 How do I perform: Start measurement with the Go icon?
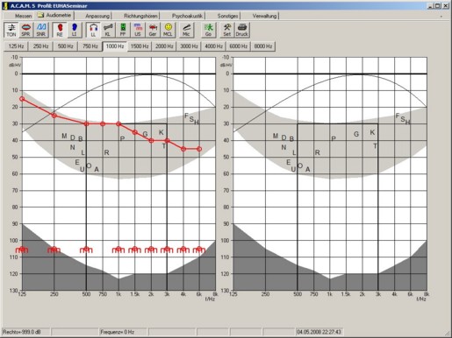pos(208,30)
